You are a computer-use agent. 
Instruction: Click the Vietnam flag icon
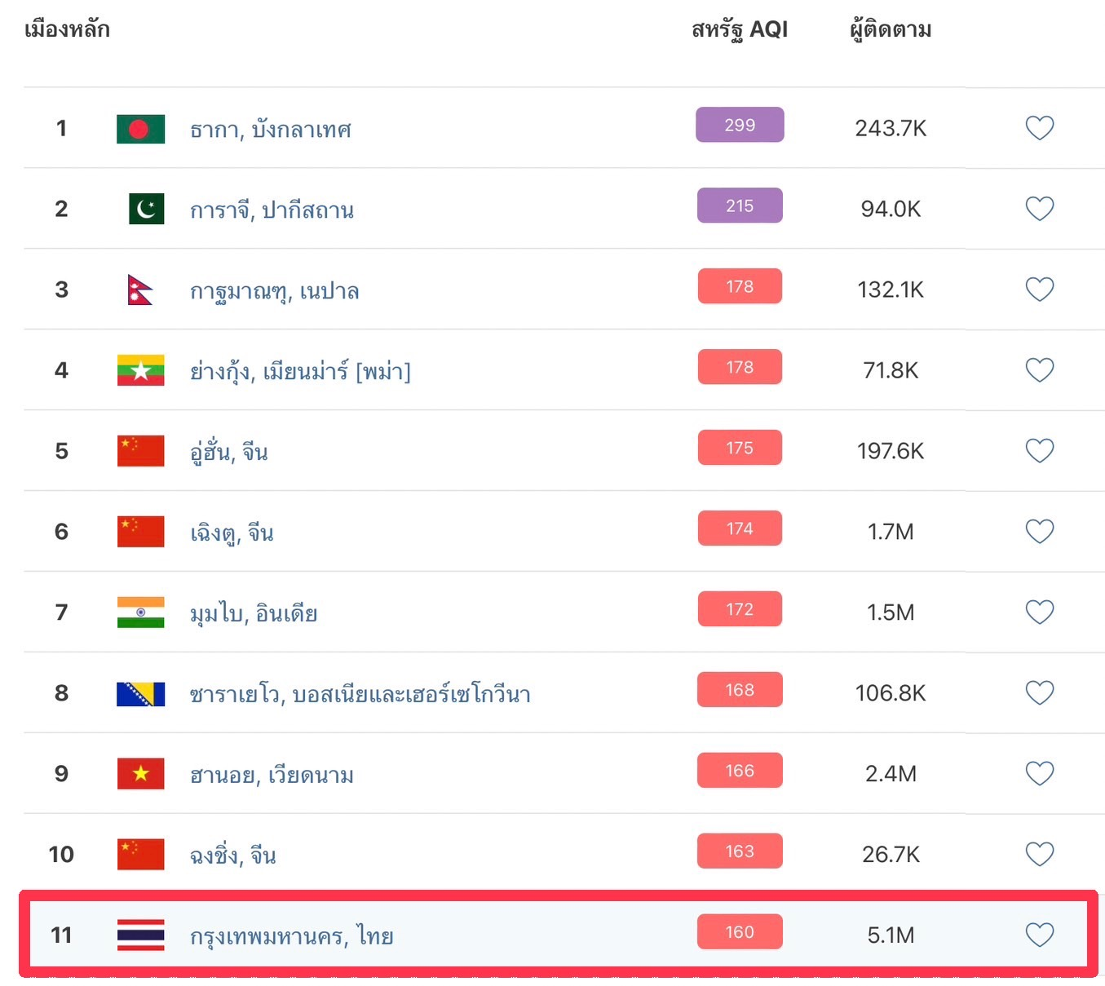point(141,774)
